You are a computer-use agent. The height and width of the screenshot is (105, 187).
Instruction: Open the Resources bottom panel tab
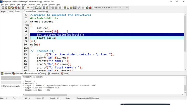tap(18, 73)
